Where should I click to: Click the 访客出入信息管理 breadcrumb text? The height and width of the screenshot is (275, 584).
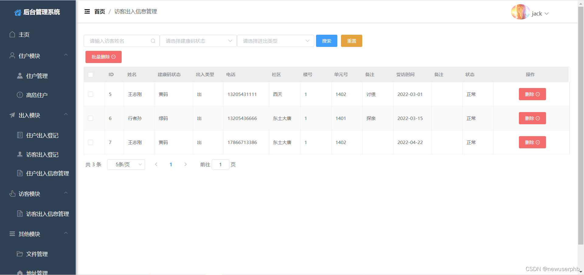136,12
